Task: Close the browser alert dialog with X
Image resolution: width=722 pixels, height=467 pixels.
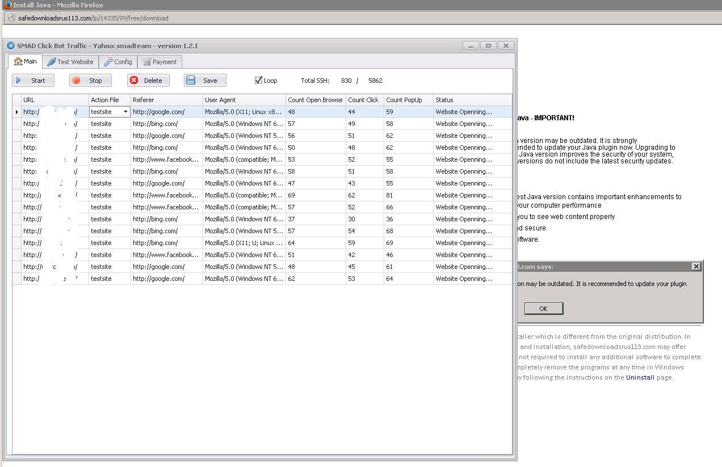Action: coord(696,267)
